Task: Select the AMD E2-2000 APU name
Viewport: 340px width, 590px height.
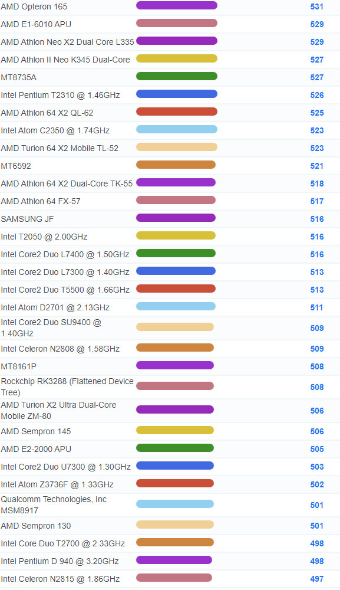Action: point(36,449)
